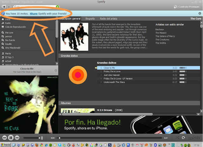Launch Chrome from taskbar
Viewport: 203px width, 147px height.
tap(42, 145)
